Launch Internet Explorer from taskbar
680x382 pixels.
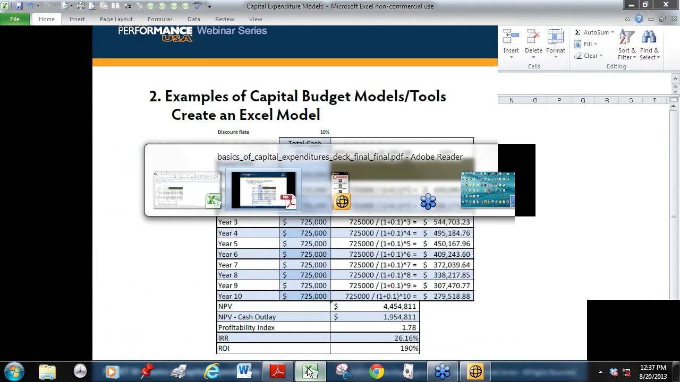(212, 372)
